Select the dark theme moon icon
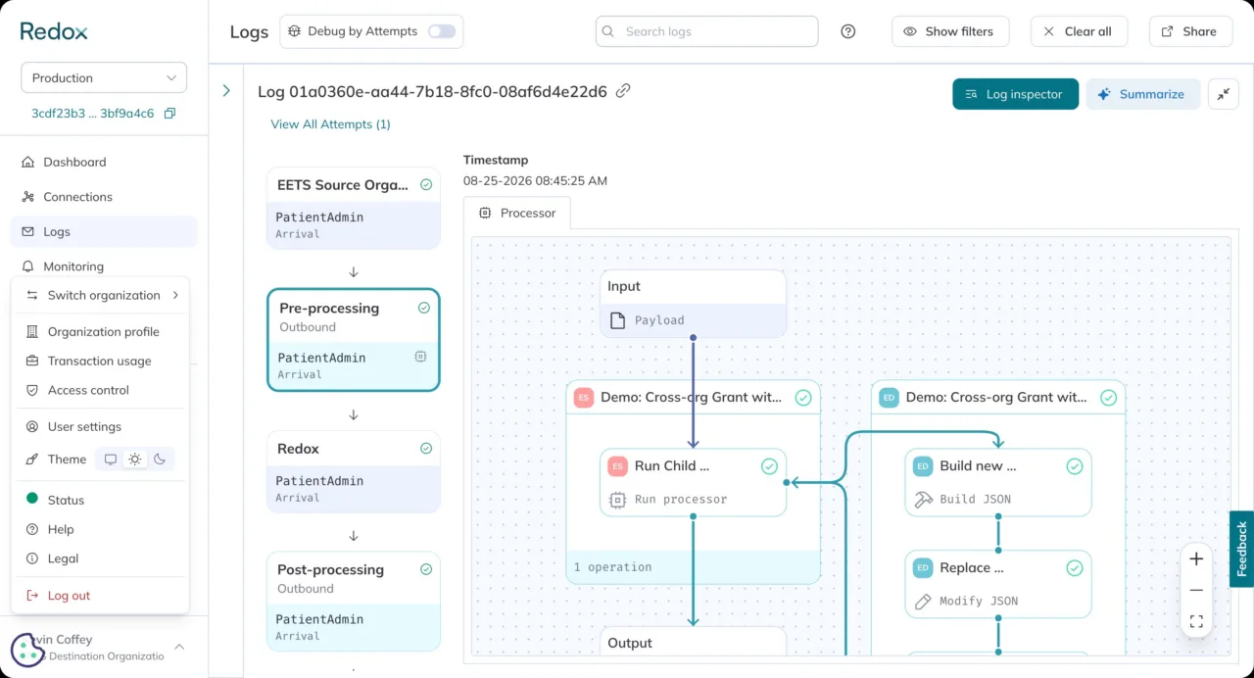This screenshot has height=678, width=1254. point(160,460)
